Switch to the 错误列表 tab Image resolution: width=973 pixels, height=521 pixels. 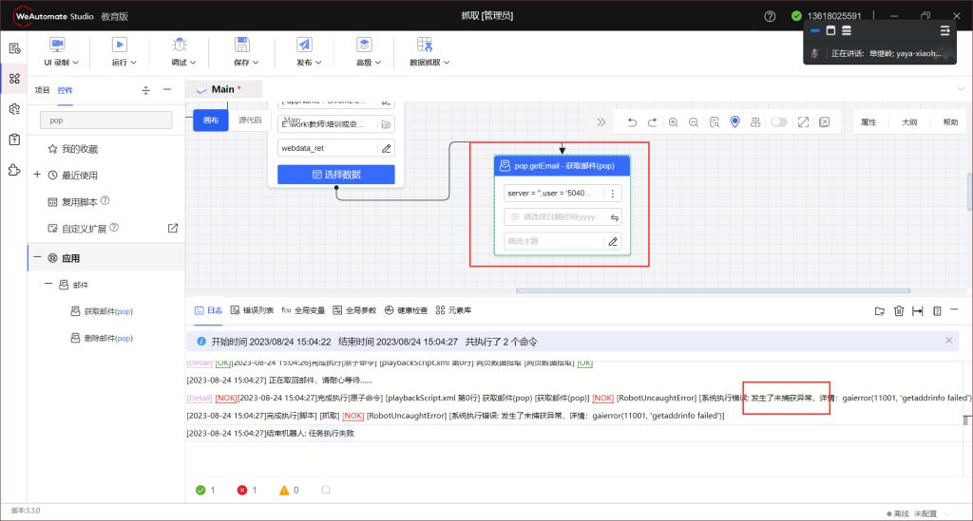252,310
